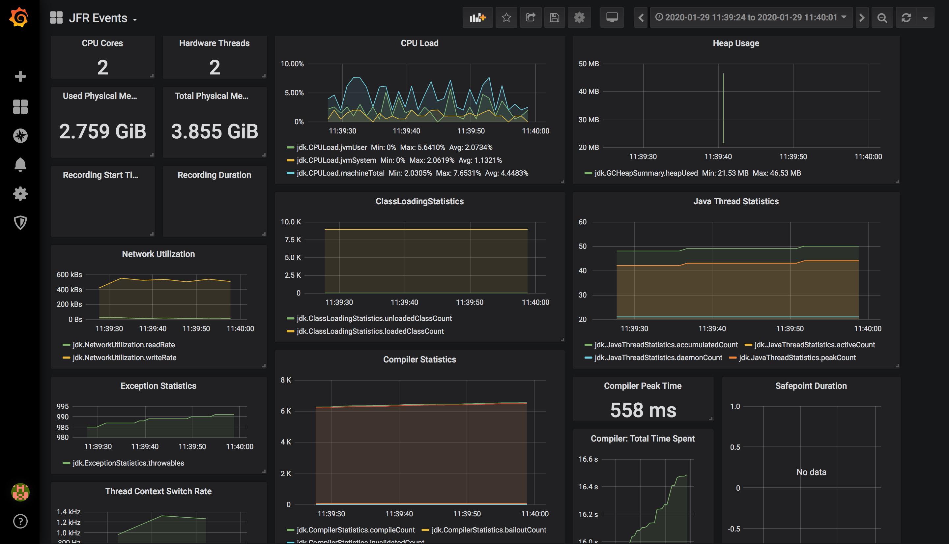Toggle the JavaThreadStatistics.daemonCount series
Image resolution: width=949 pixels, height=544 pixels.
point(658,358)
